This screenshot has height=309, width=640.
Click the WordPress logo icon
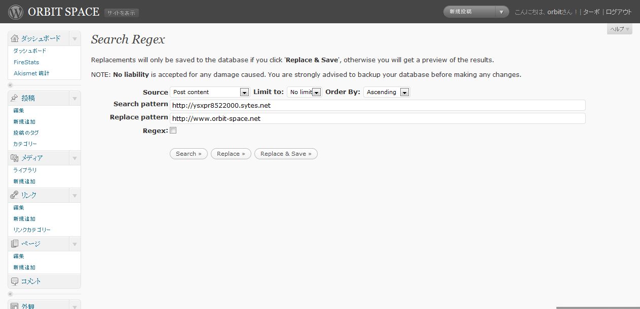(x=16, y=12)
